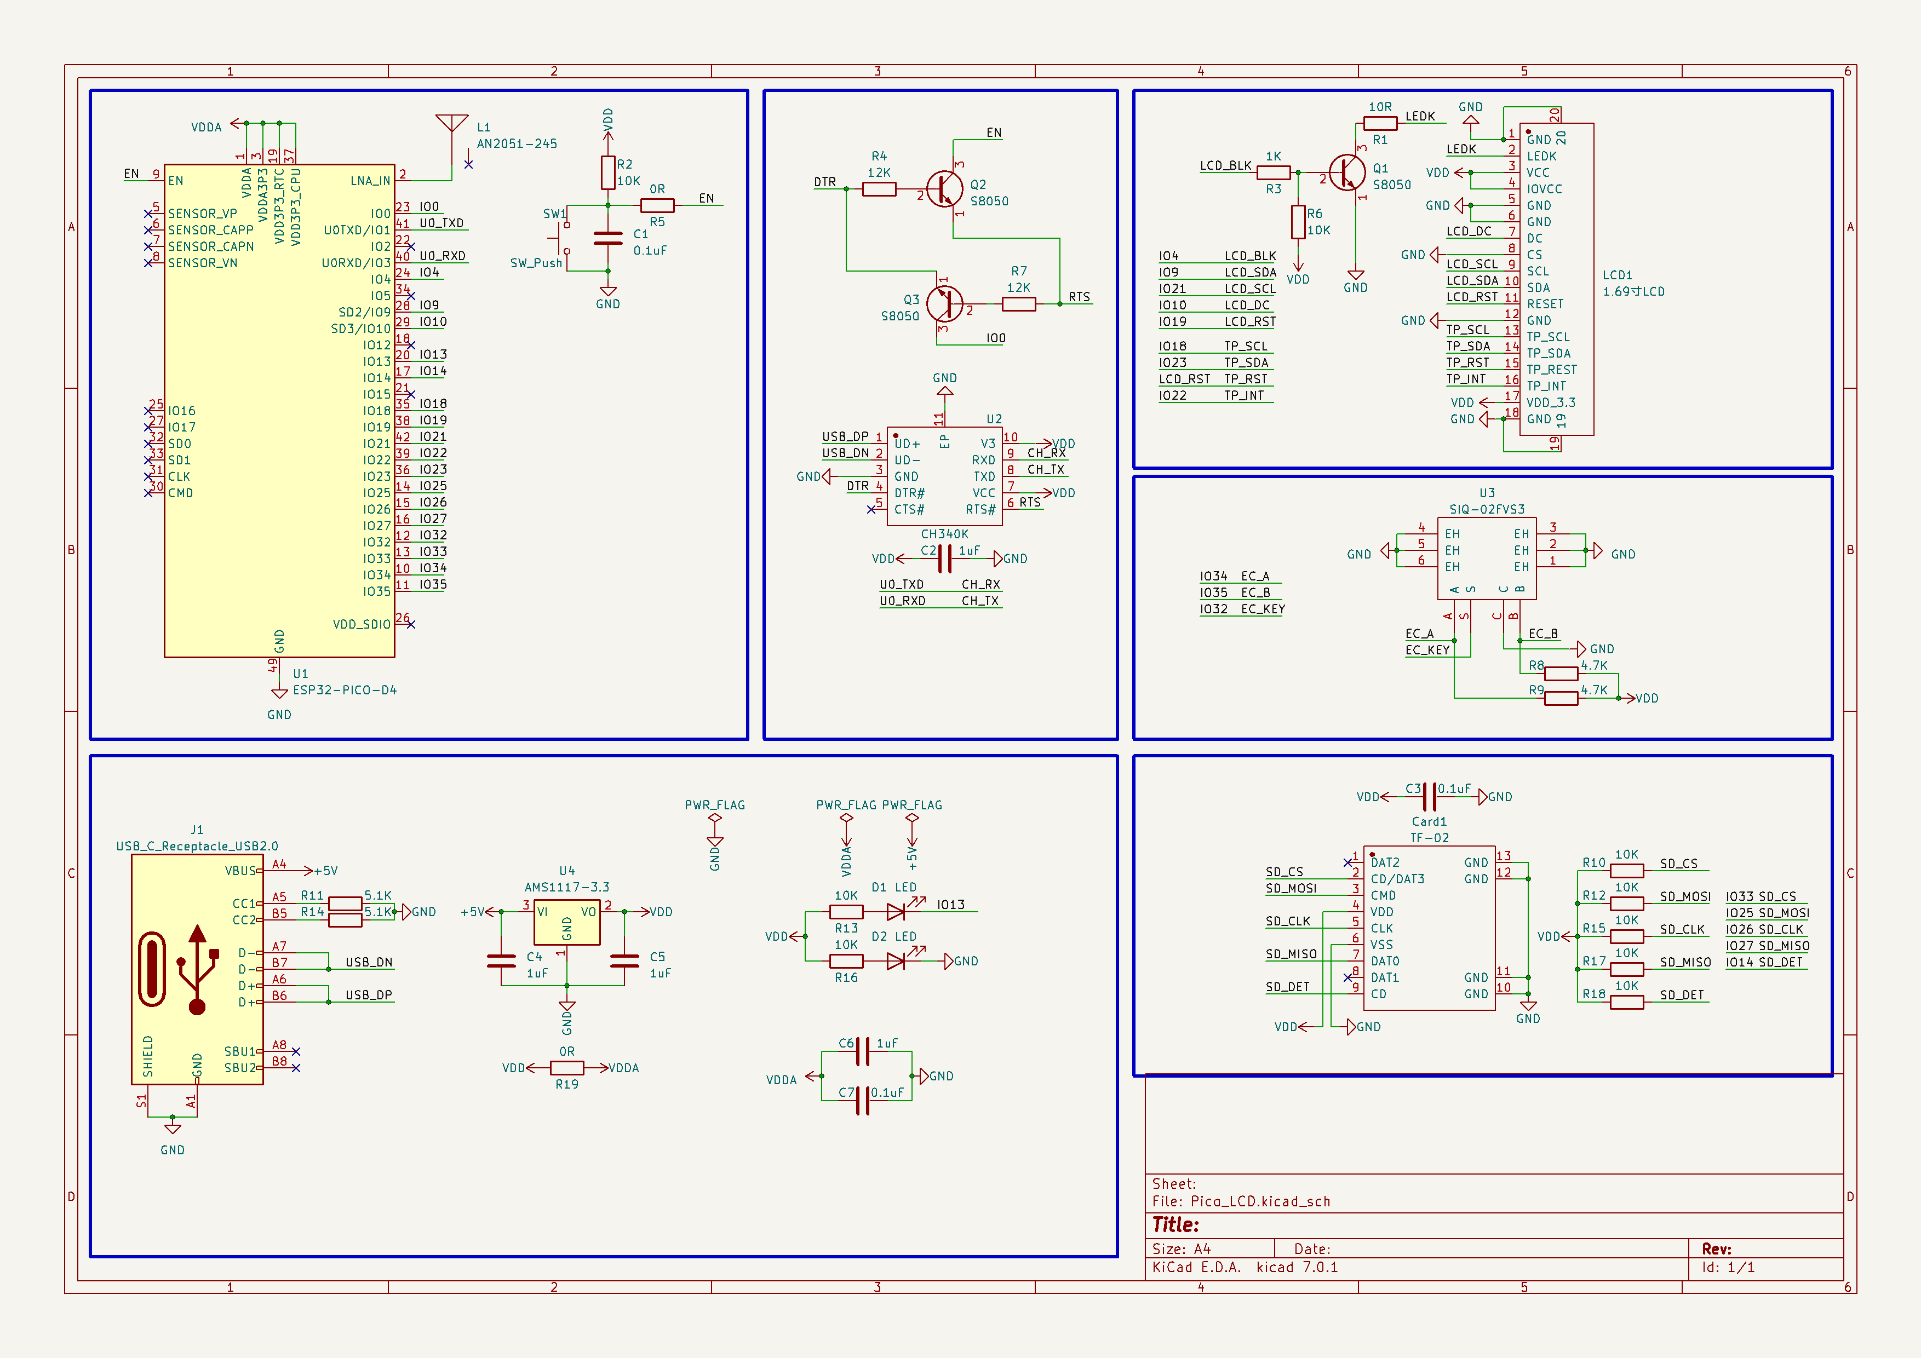This screenshot has height=1358, width=1921.
Task: Select resistor R19 between VDD and VDDA
Action: click(566, 1068)
